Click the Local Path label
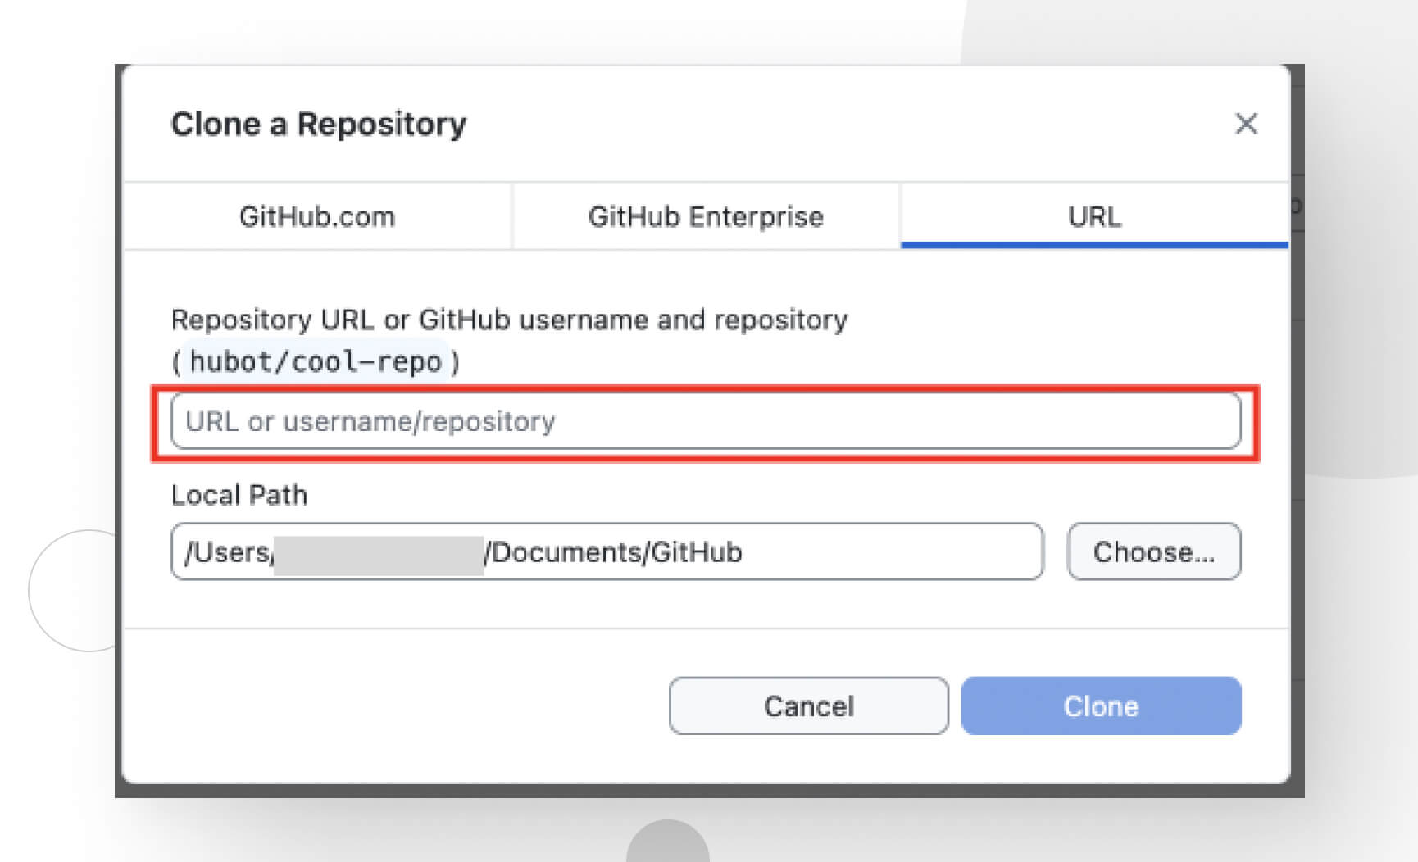 [239, 495]
